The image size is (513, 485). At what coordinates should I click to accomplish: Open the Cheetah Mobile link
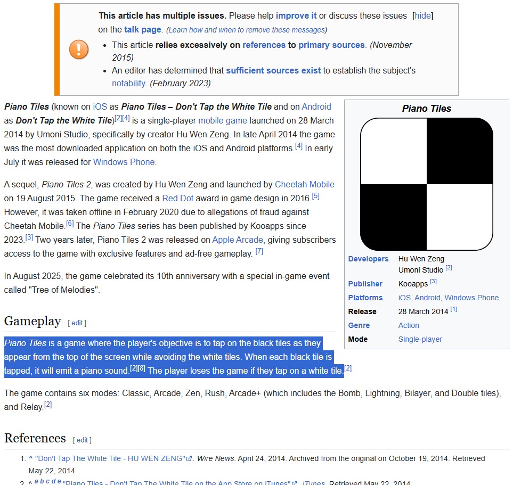pyautogui.click(x=305, y=184)
